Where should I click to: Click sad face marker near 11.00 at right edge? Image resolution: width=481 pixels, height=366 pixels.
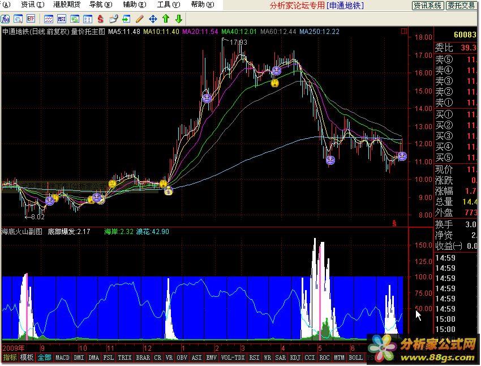402,156
